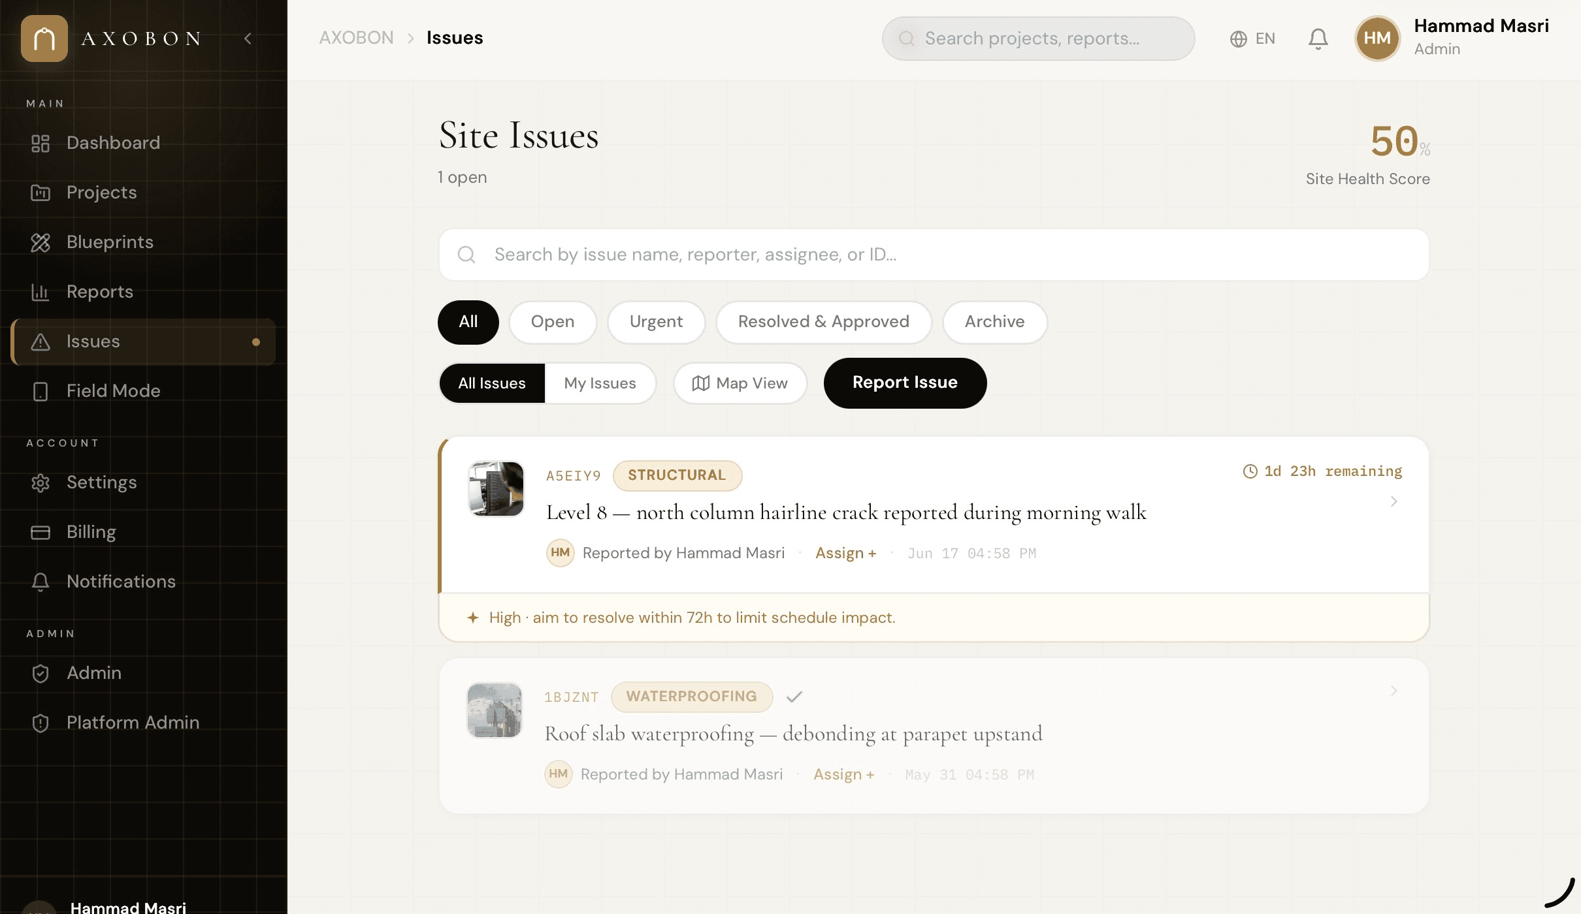1581x914 pixels.
Task: Click the map icon in Map View
Action: 700,383
